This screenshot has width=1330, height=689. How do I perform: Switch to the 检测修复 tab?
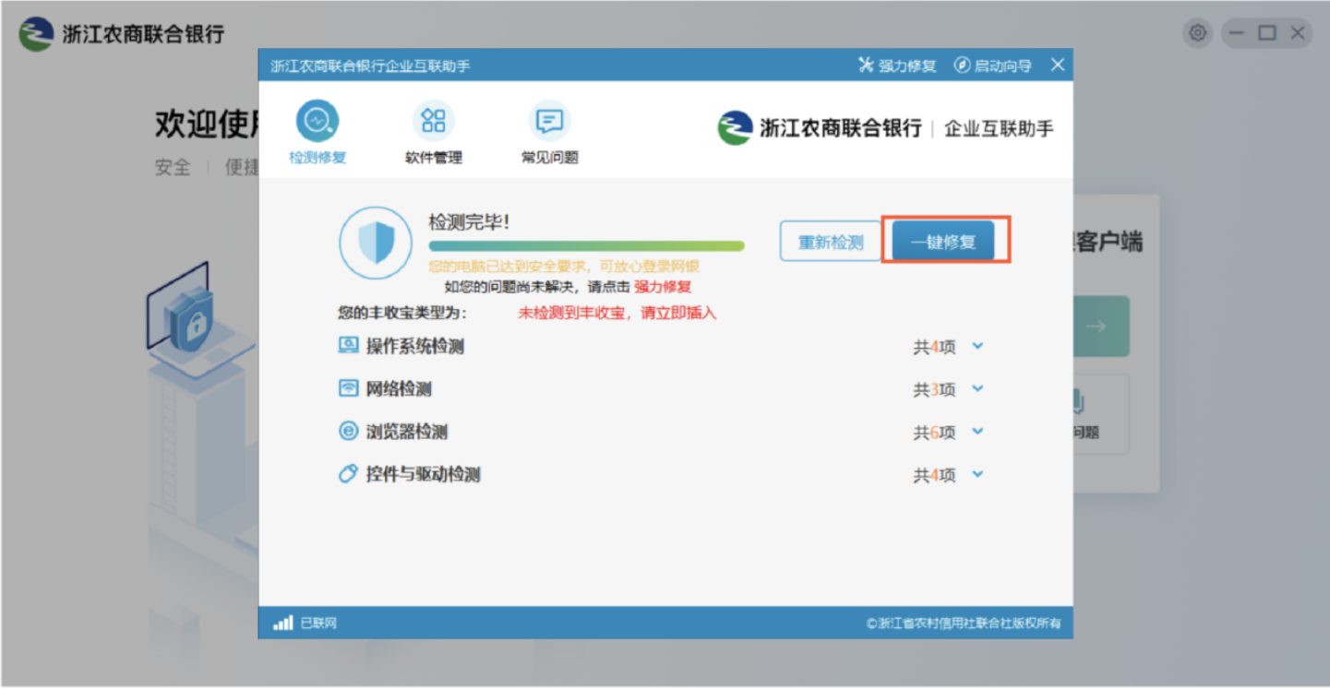click(318, 133)
